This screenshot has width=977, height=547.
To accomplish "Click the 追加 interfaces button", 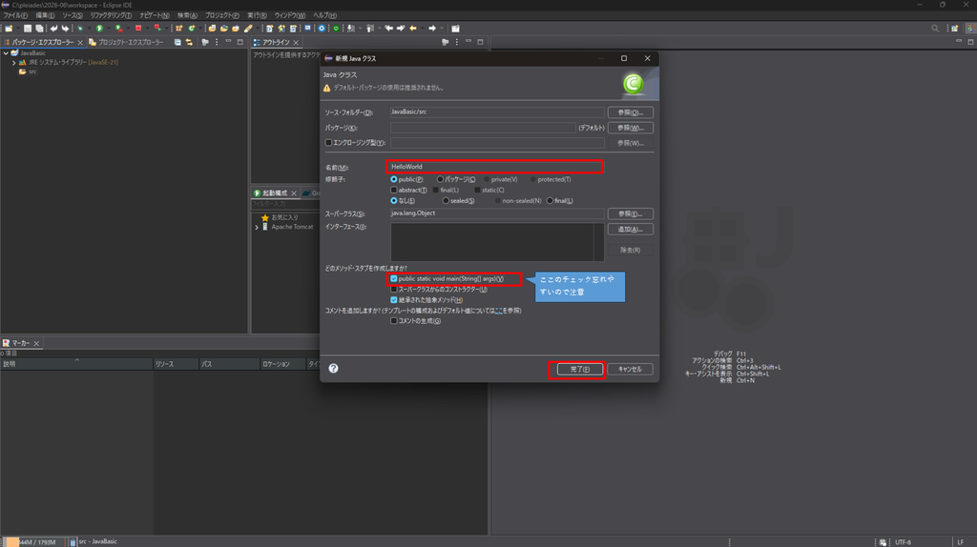I will (630, 229).
